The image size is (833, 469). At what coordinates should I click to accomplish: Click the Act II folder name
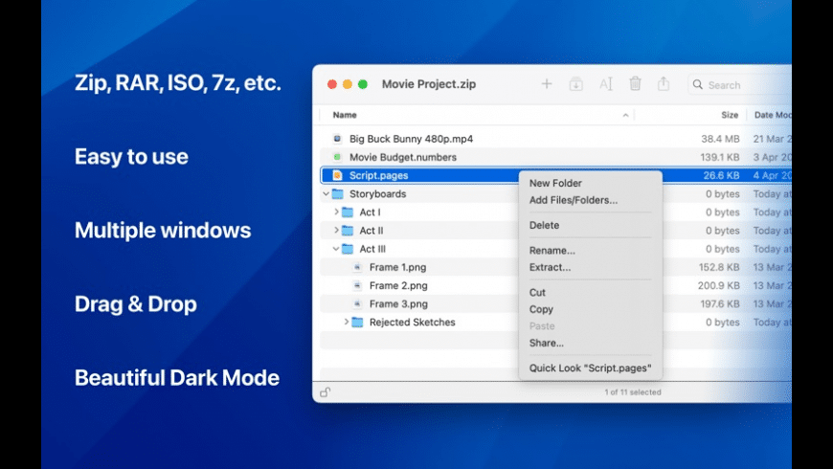pyautogui.click(x=371, y=231)
